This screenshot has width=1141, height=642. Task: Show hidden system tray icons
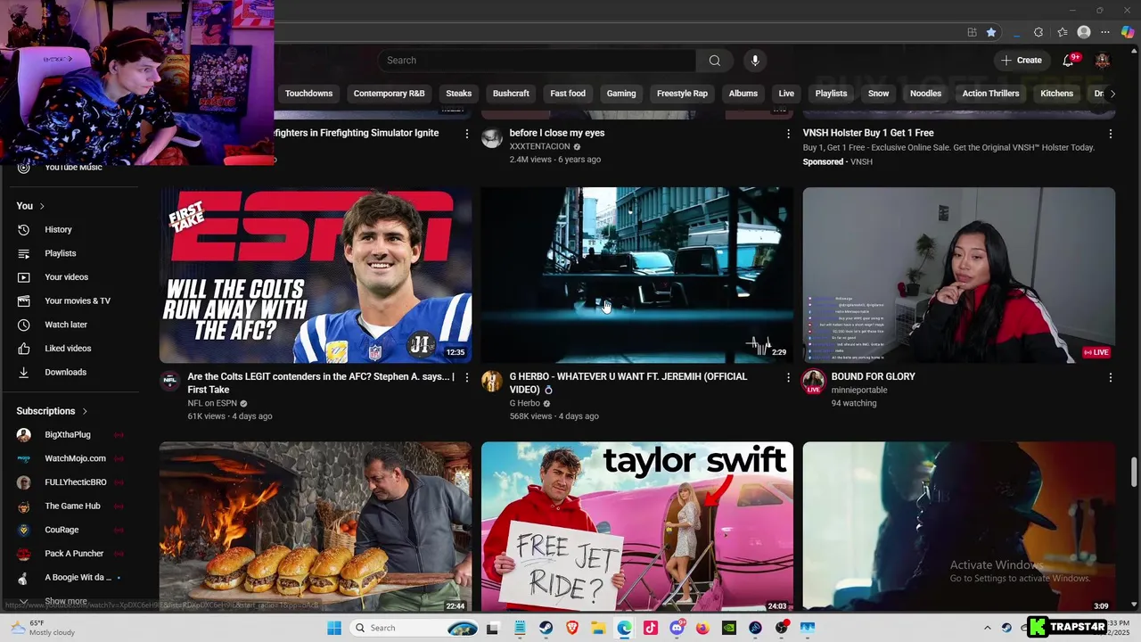coord(987,628)
